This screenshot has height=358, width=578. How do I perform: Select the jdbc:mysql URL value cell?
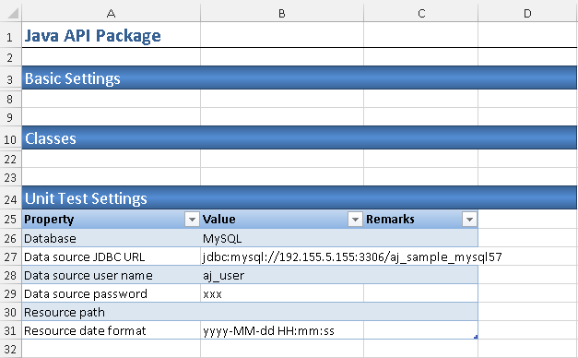click(x=282, y=257)
